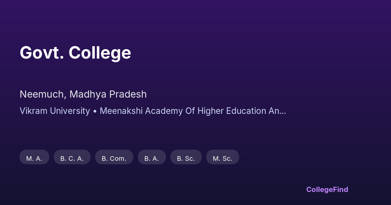Click the word "Higher" in affiliations

pyautogui.click(x=209, y=111)
